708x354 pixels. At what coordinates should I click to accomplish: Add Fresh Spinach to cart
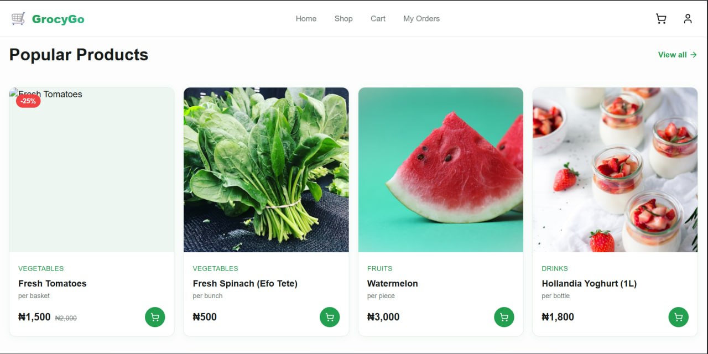point(330,317)
